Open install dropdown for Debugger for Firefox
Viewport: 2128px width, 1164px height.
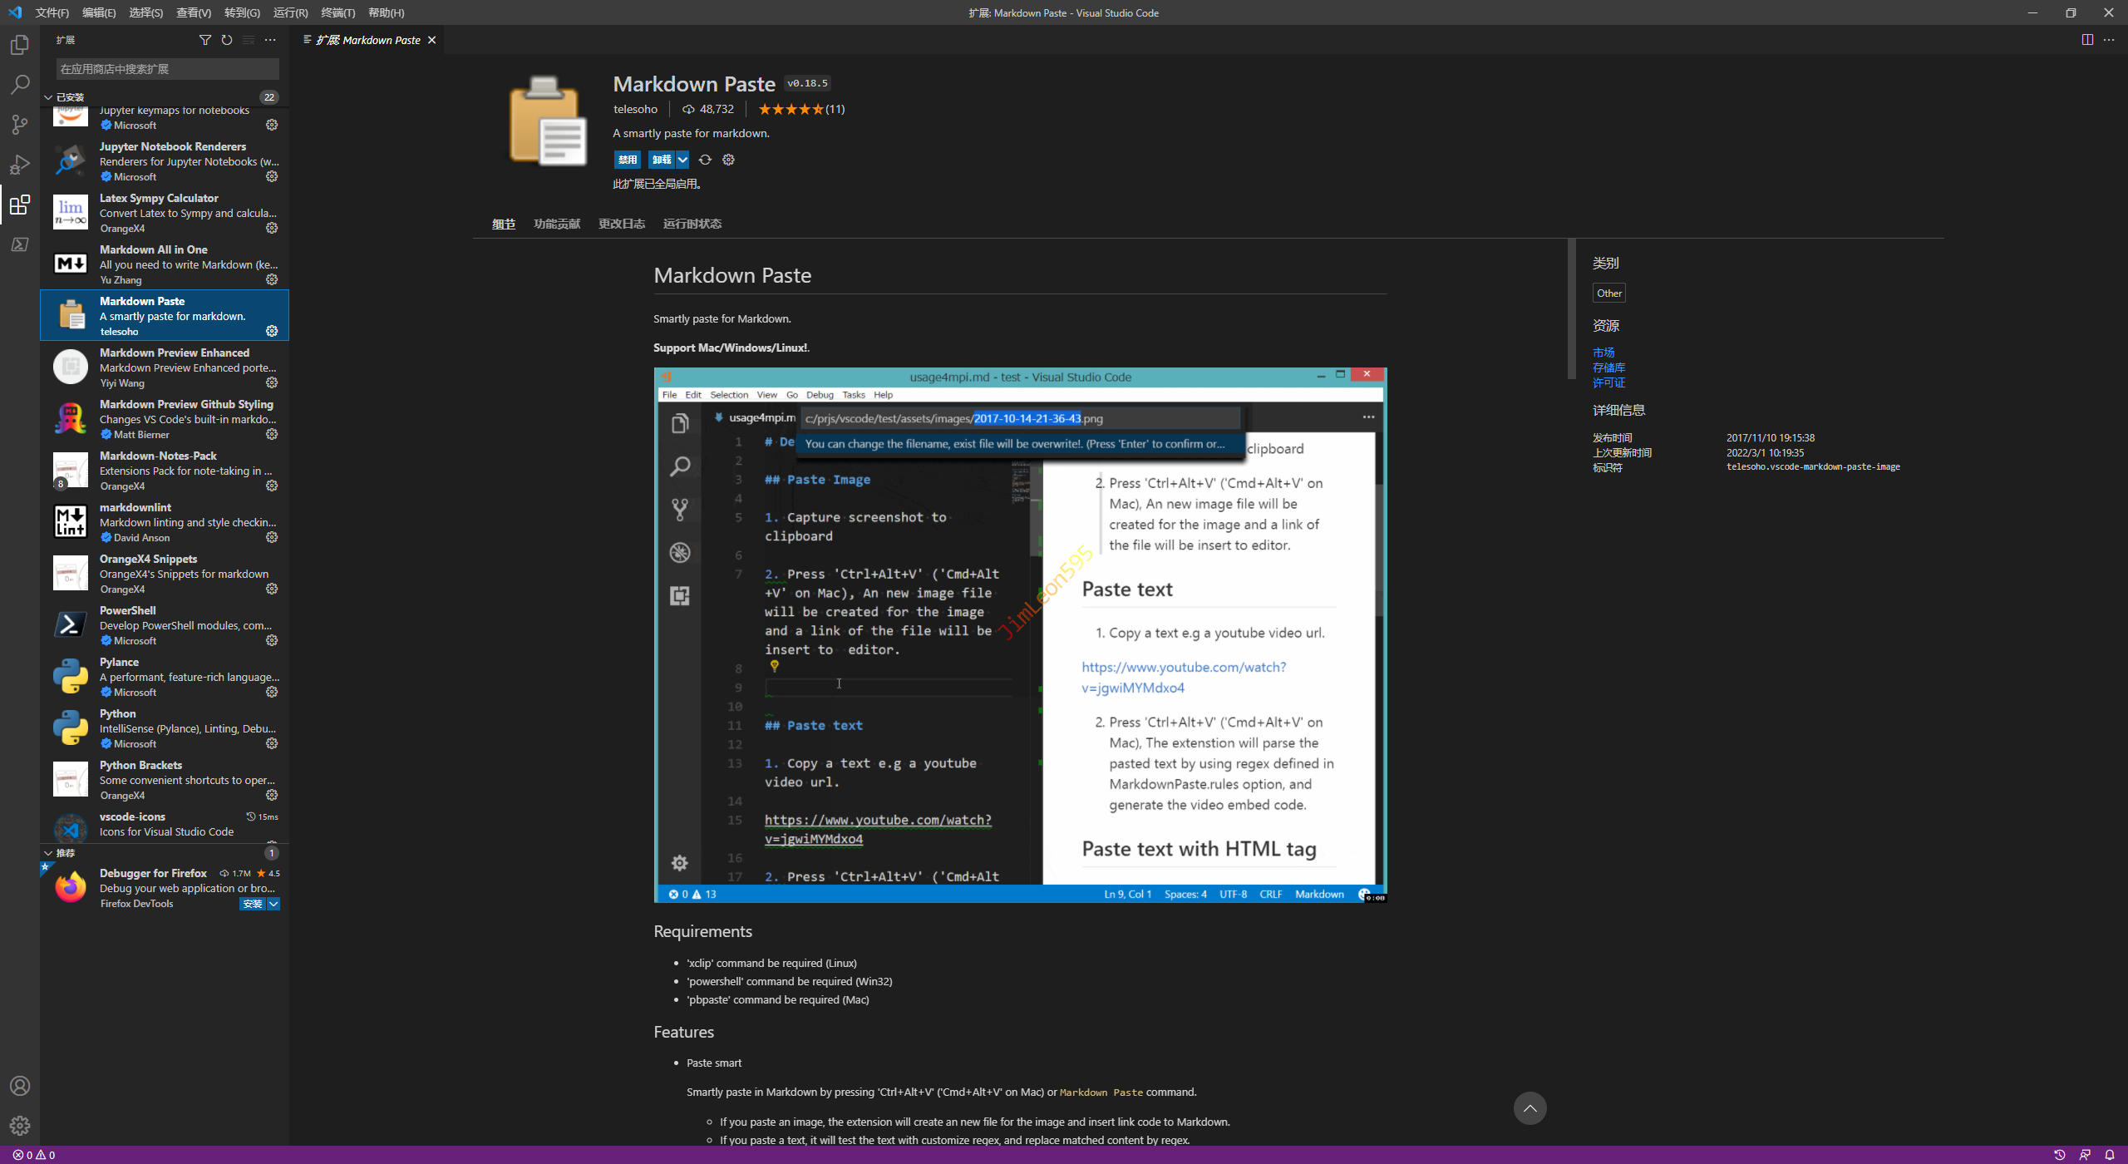tap(273, 904)
